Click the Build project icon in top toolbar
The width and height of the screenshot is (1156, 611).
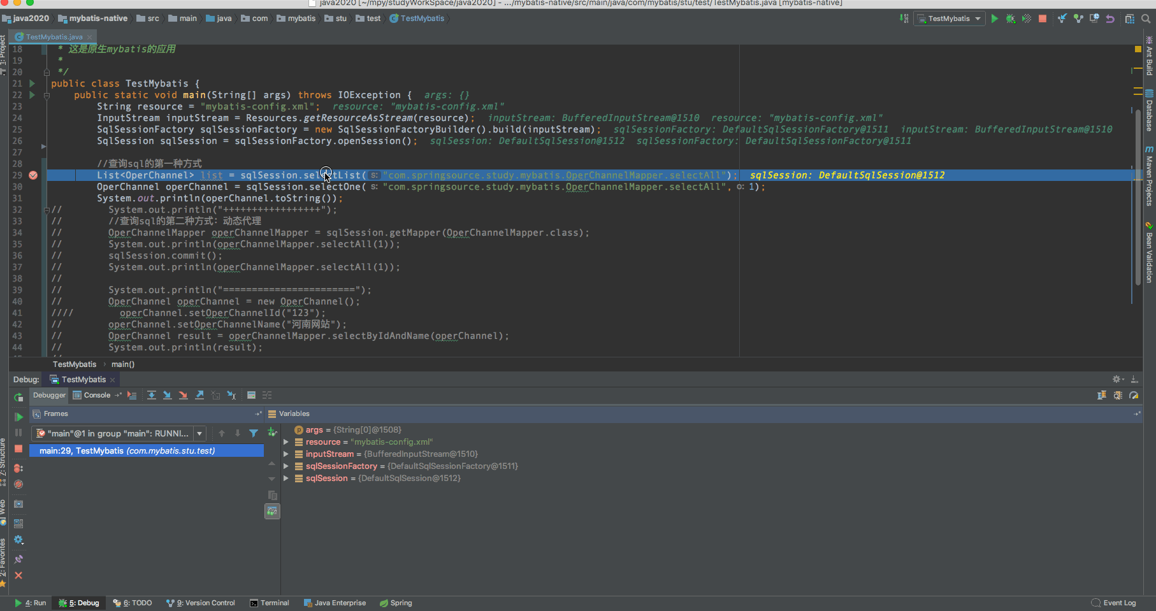tap(904, 18)
